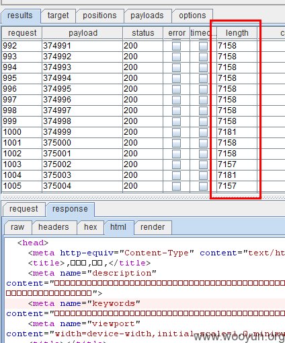Select the payloads tab

coord(147,15)
